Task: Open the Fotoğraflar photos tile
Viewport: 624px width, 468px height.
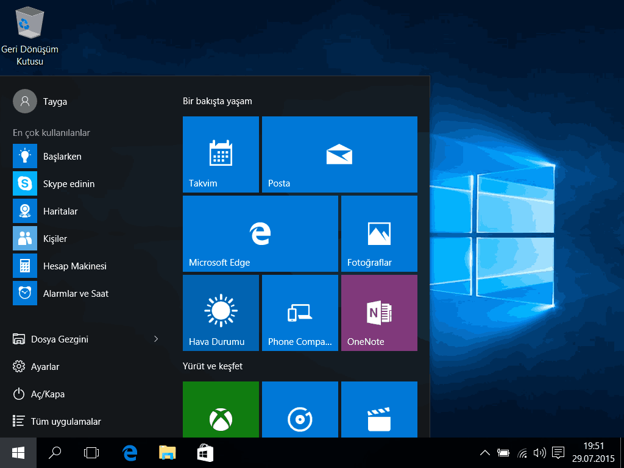Action: 379,233
